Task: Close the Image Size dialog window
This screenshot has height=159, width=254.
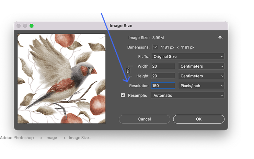Action: (19, 26)
